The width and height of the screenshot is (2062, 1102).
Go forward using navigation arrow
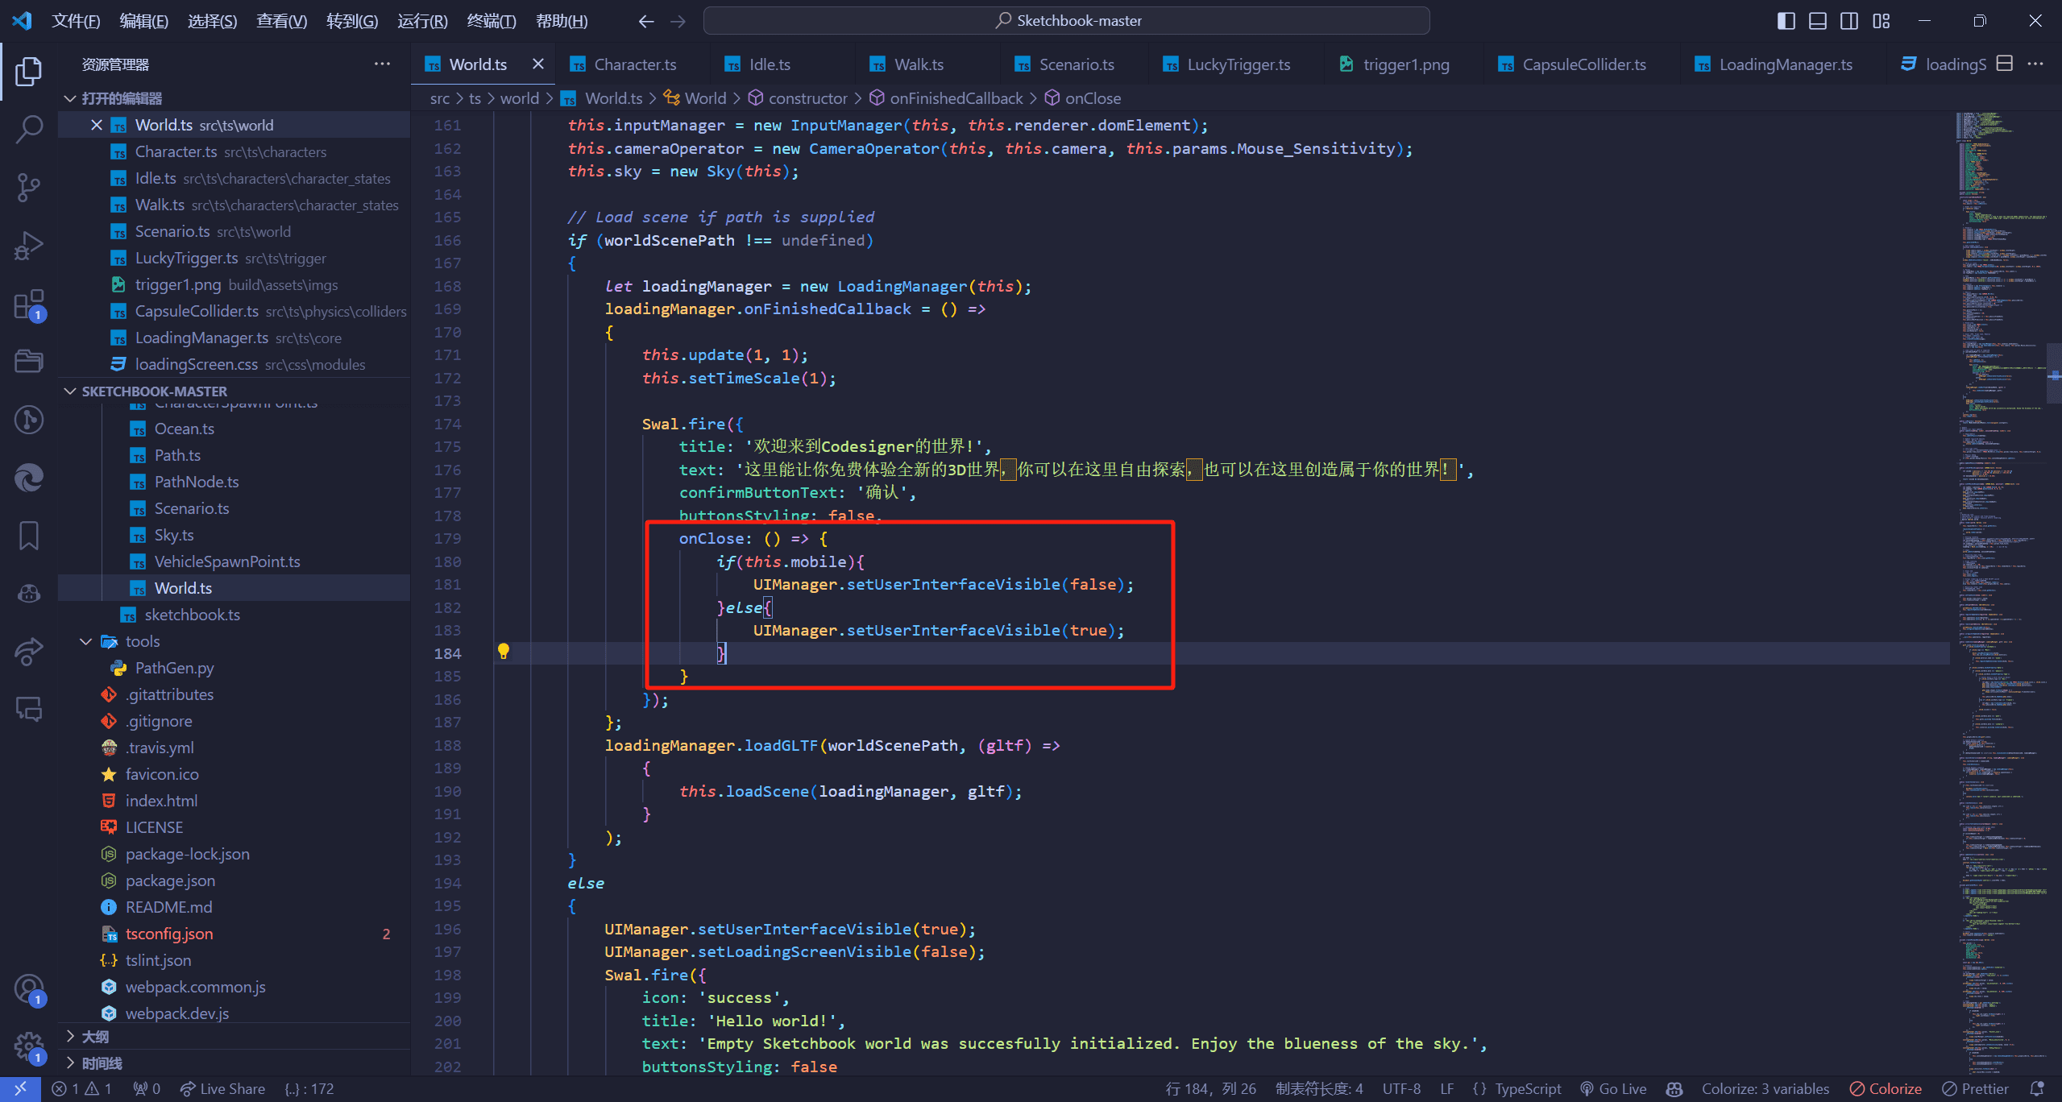tap(678, 21)
